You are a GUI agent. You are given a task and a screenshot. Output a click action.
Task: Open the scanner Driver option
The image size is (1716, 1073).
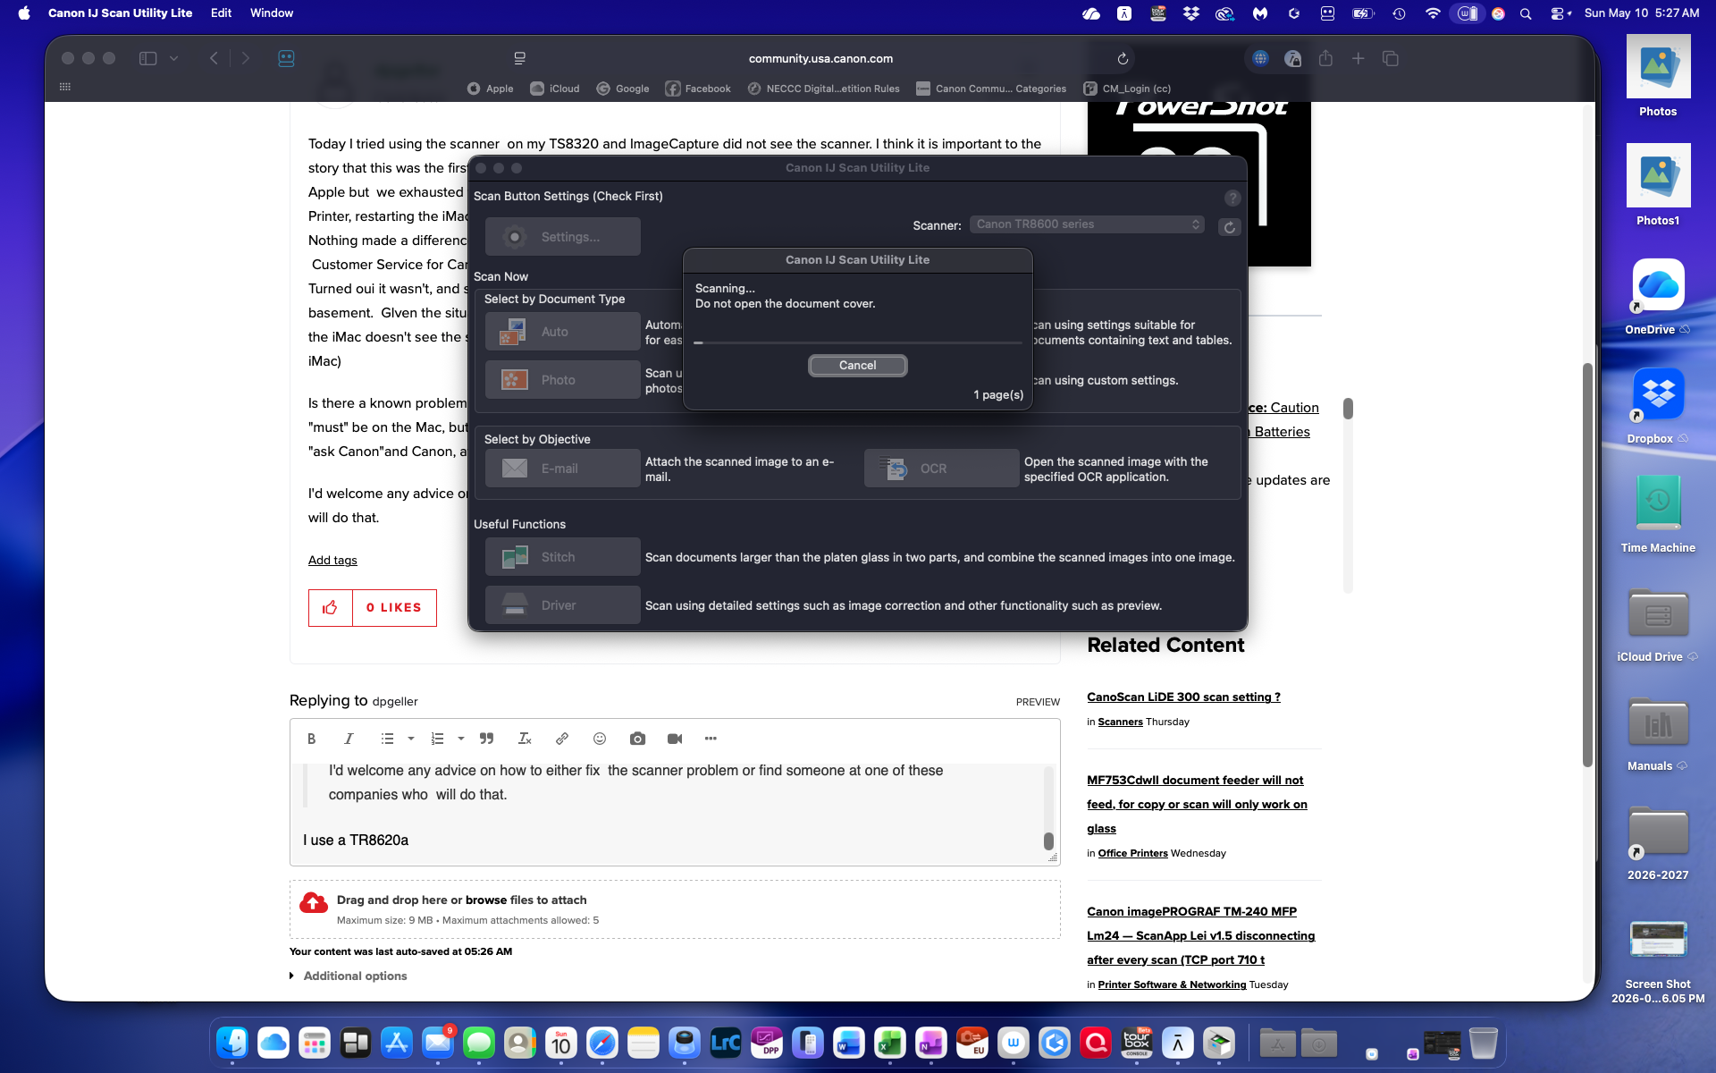point(562,605)
